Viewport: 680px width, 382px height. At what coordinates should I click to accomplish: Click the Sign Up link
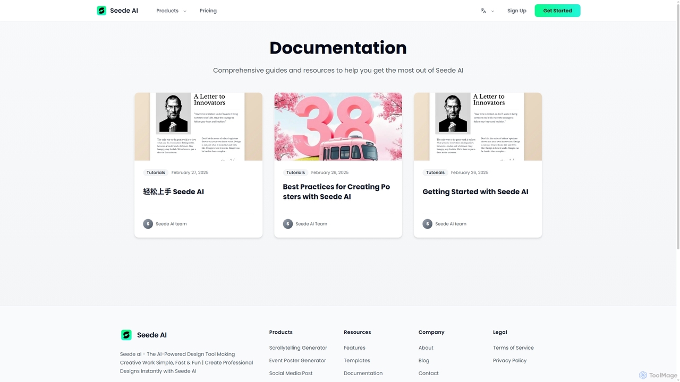[517, 11]
